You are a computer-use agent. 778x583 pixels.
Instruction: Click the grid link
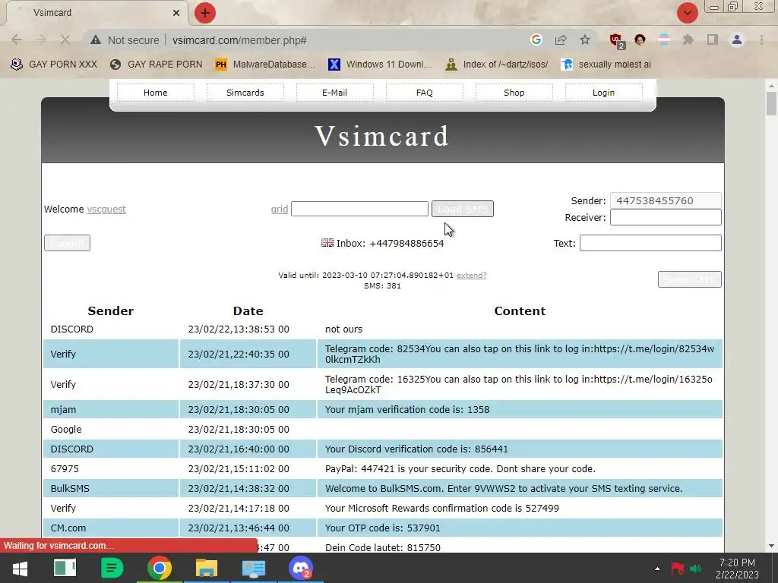point(280,210)
